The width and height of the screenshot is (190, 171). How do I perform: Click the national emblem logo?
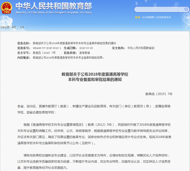[7, 8]
